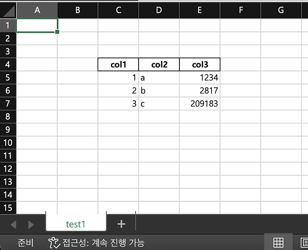Select the cell containing letter b
This screenshot has width=308, height=250.
tap(159, 90)
